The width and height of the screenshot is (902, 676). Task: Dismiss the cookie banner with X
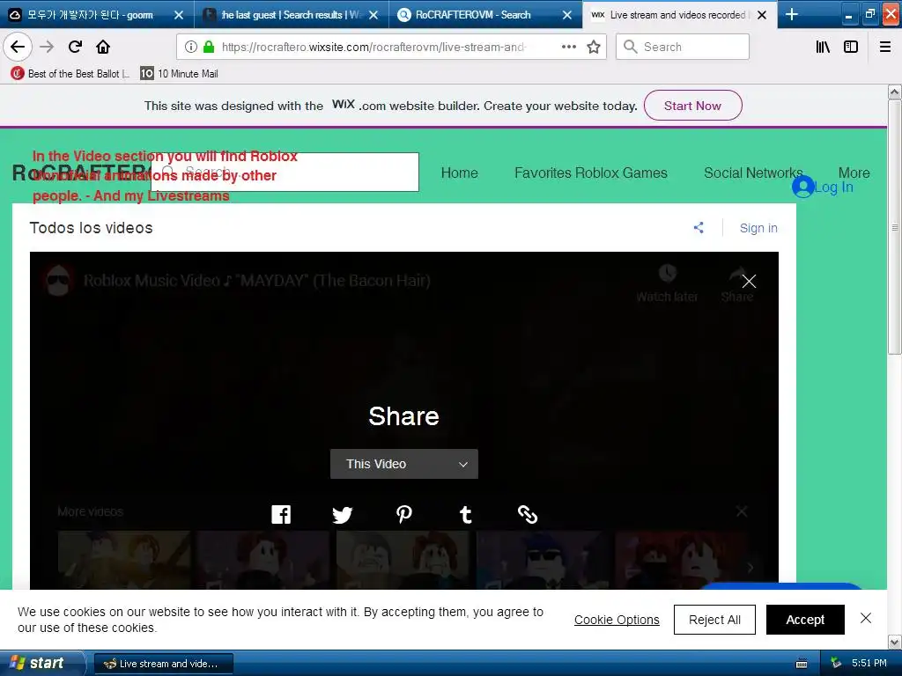[x=865, y=618]
